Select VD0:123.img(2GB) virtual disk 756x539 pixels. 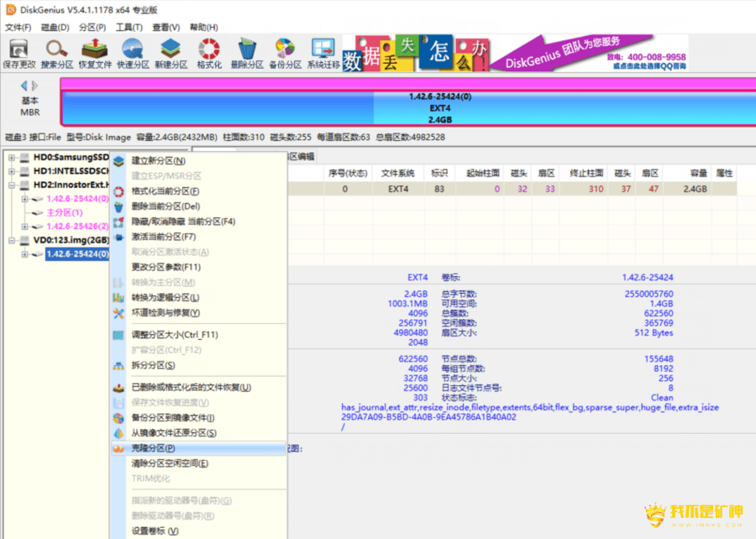pos(71,240)
